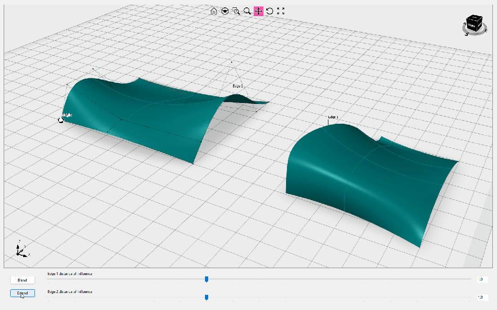Click the right teal surface body
Image resolution: width=497 pixels, height=310 pixels.
coord(368,178)
